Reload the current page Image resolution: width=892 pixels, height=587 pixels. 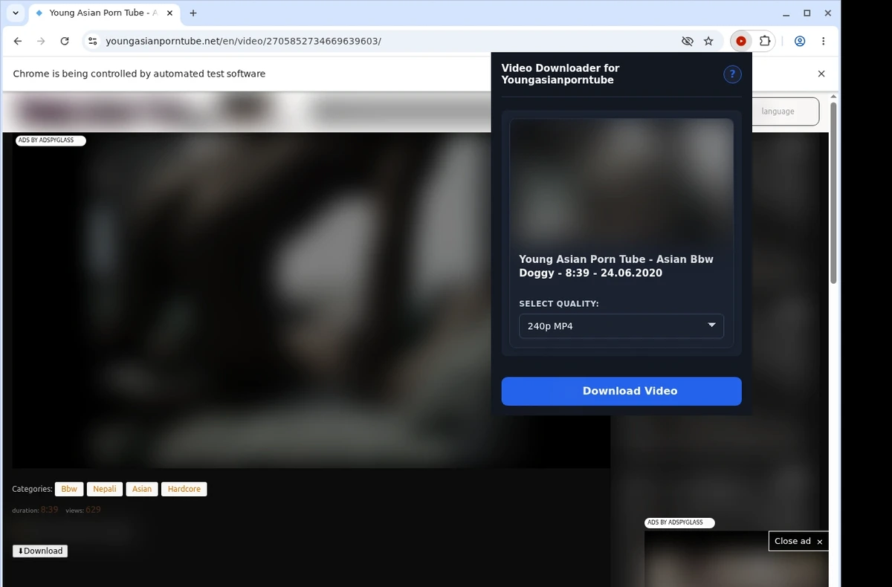tap(65, 42)
